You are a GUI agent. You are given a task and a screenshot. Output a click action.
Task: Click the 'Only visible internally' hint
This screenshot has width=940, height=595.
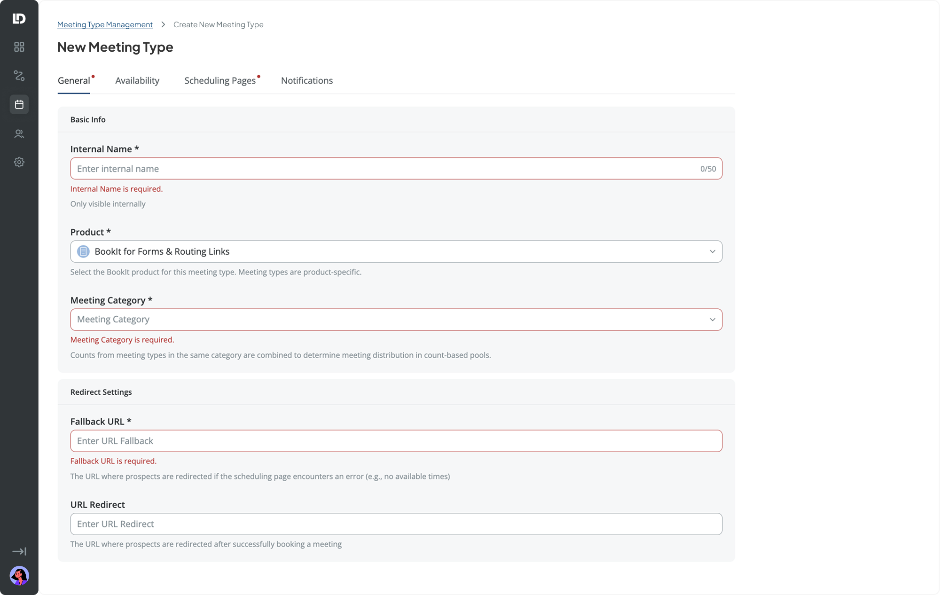coord(108,204)
